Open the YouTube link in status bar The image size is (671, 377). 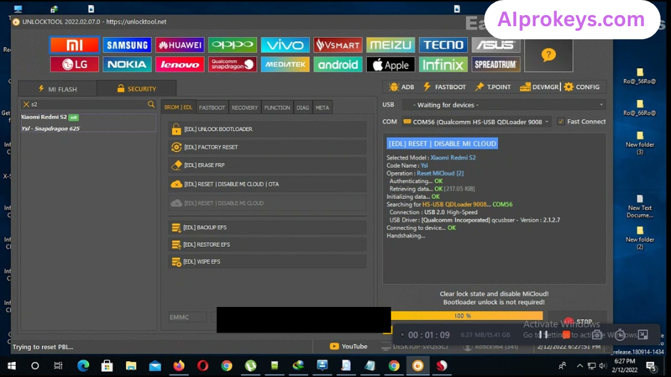coord(349,347)
